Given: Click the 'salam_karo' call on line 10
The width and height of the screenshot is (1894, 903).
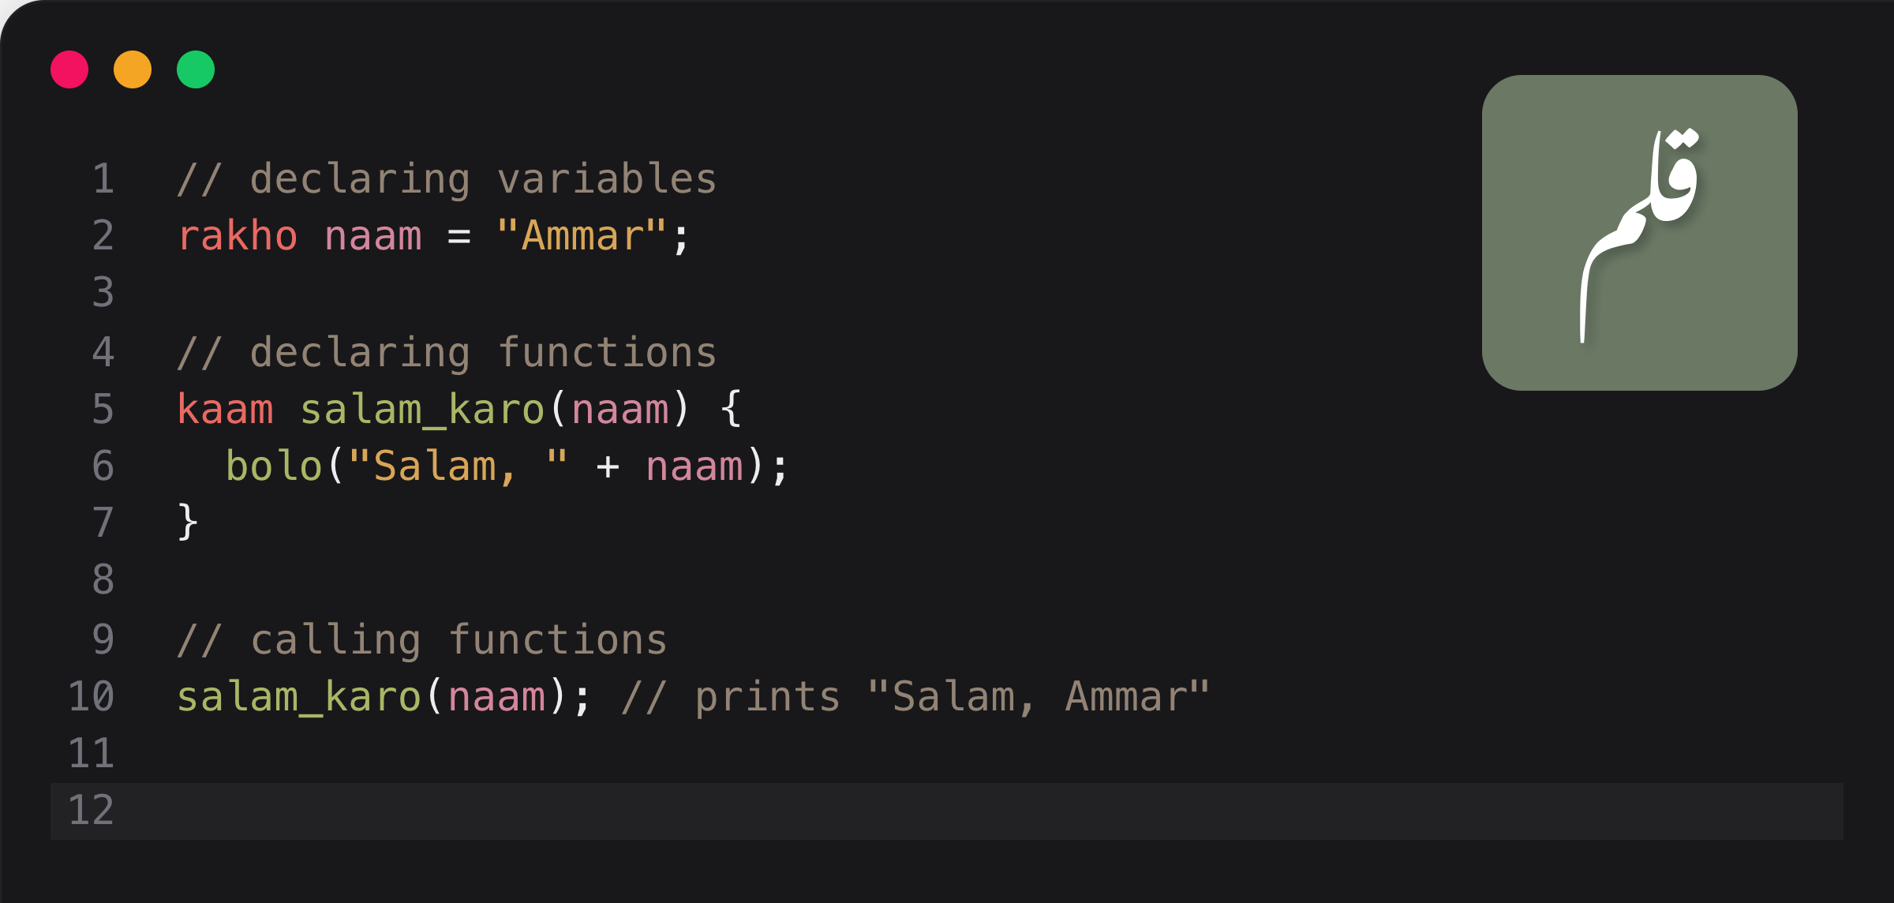Looking at the screenshot, I should coord(299,696).
